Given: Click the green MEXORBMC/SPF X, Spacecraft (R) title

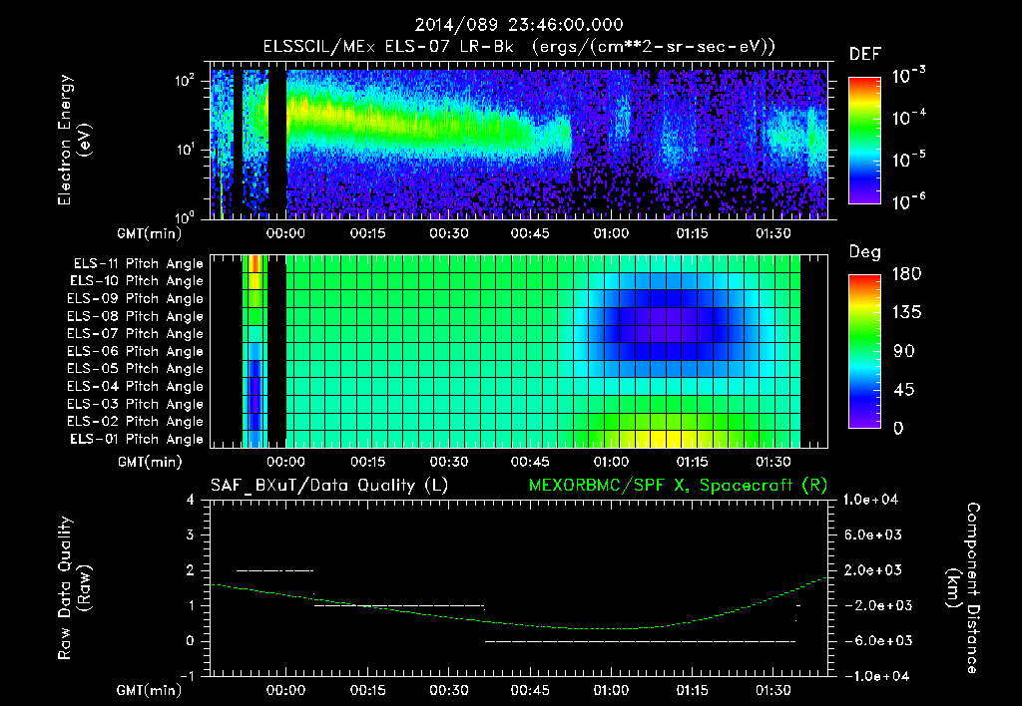Looking at the screenshot, I should 678,486.
